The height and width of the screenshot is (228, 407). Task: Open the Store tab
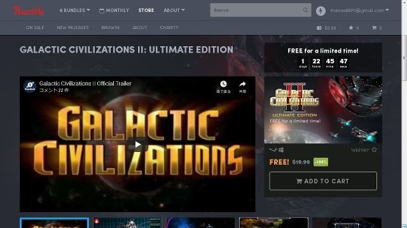tap(146, 10)
